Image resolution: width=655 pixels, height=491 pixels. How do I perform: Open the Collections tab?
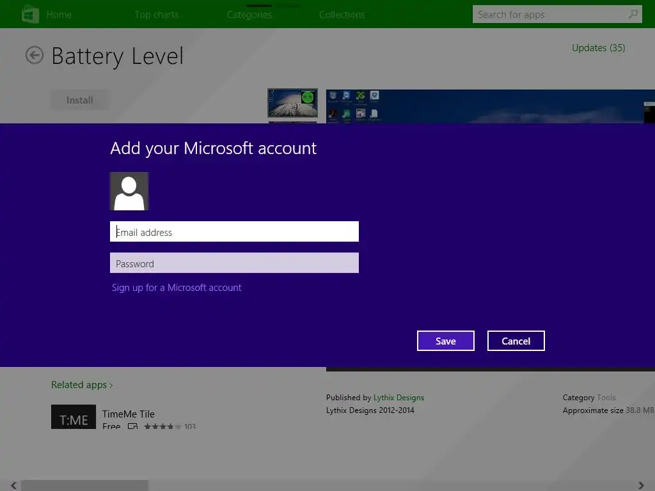(x=342, y=15)
